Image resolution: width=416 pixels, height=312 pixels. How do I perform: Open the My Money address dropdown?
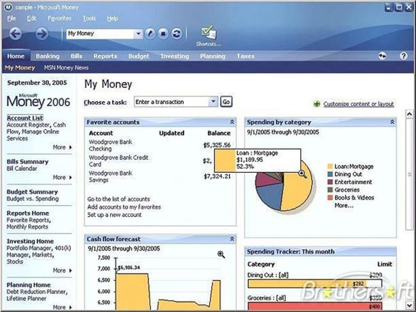[138, 33]
